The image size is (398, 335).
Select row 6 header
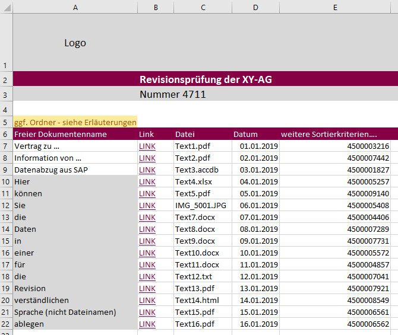click(x=6, y=135)
